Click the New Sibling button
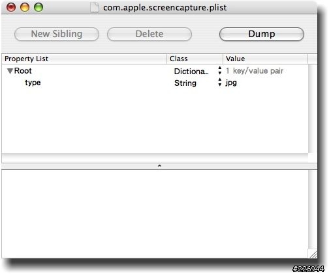This screenshot has height=274, width=329. [x=57, y=34]
